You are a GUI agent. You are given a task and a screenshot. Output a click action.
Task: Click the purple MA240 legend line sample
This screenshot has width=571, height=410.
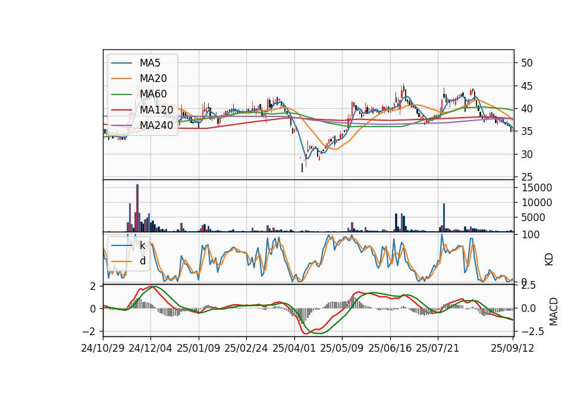121,125
